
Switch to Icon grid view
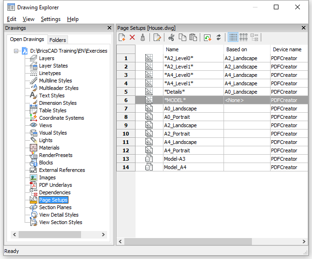point(244,37)
